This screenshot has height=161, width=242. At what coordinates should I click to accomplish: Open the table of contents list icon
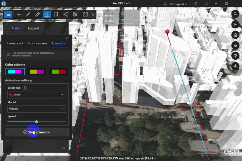coord(8,14)
